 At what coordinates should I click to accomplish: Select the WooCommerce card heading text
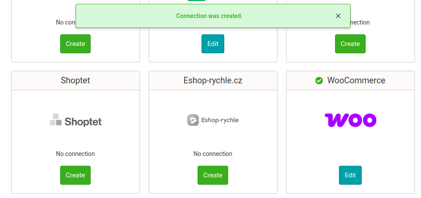coord(356,80)
